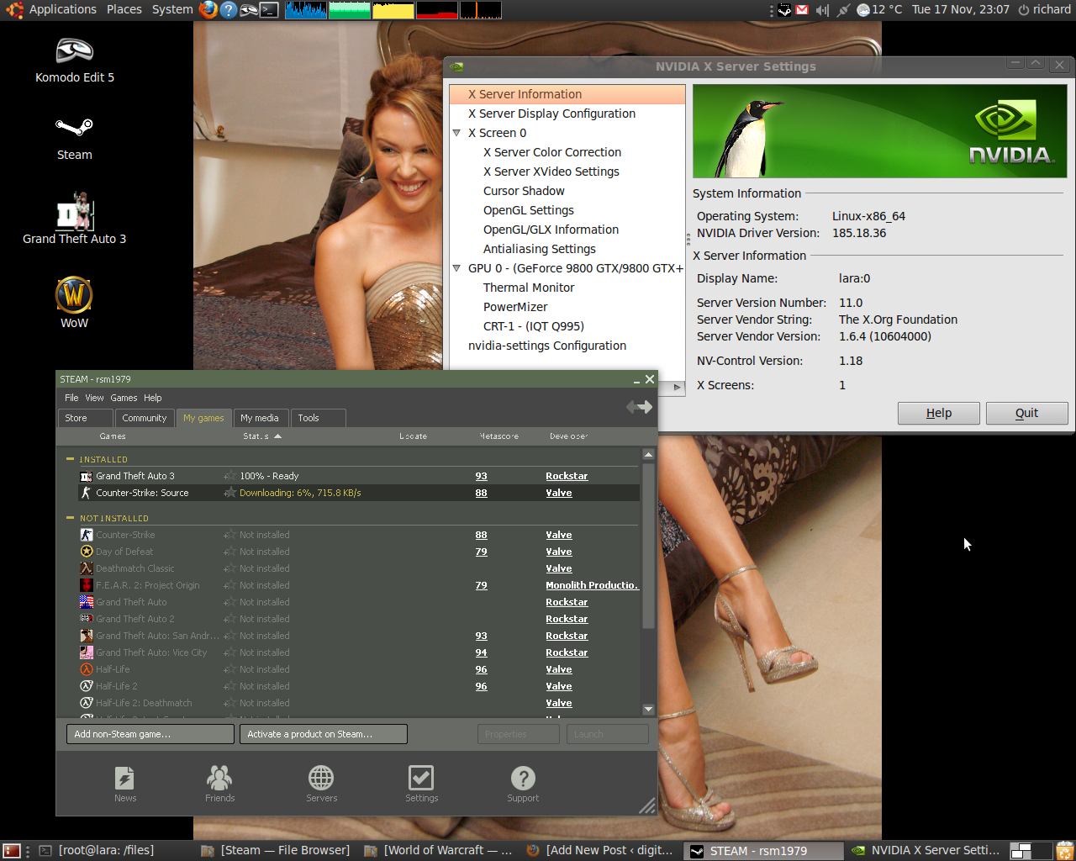
Task: Open Friends in the Steam footer
Action: tap(219, 784)
